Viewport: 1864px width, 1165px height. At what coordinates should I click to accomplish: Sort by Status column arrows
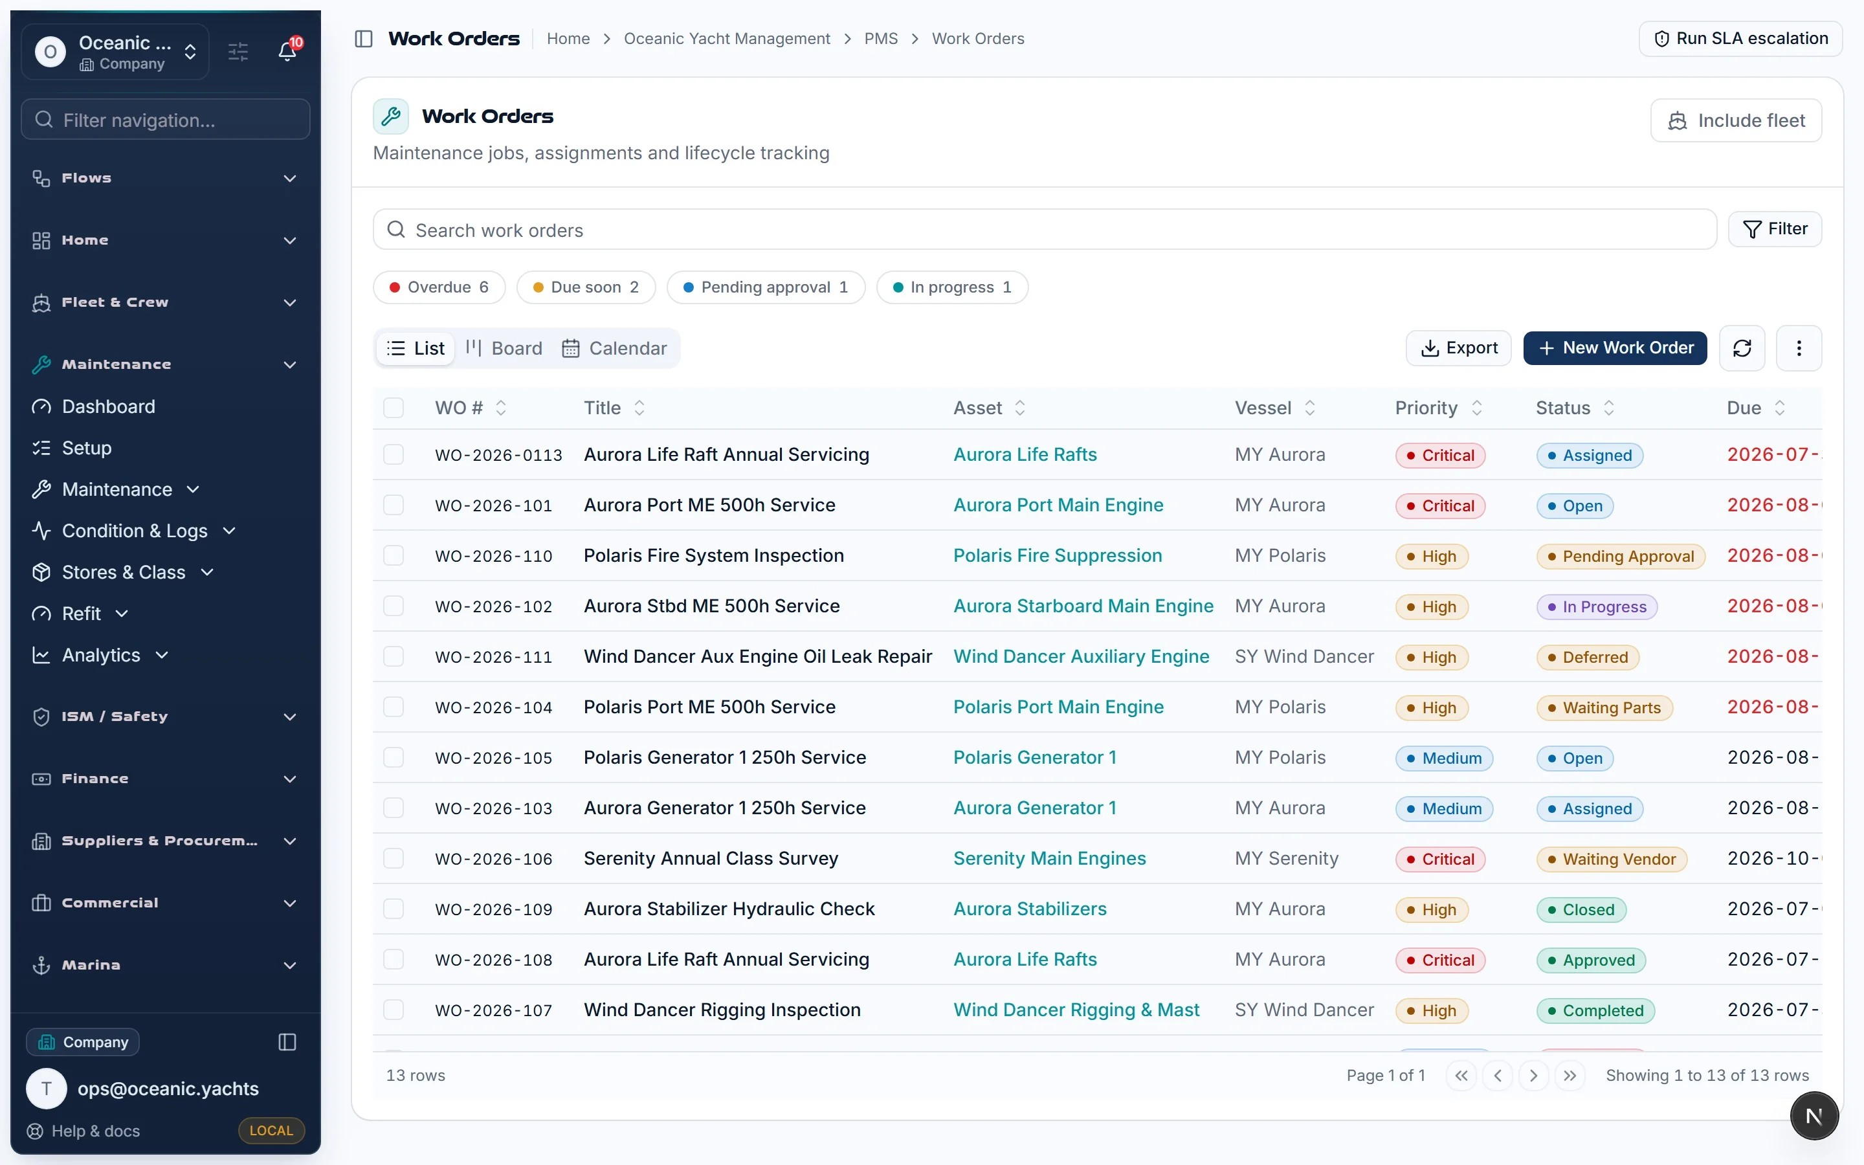click(x=1608, y=408)
